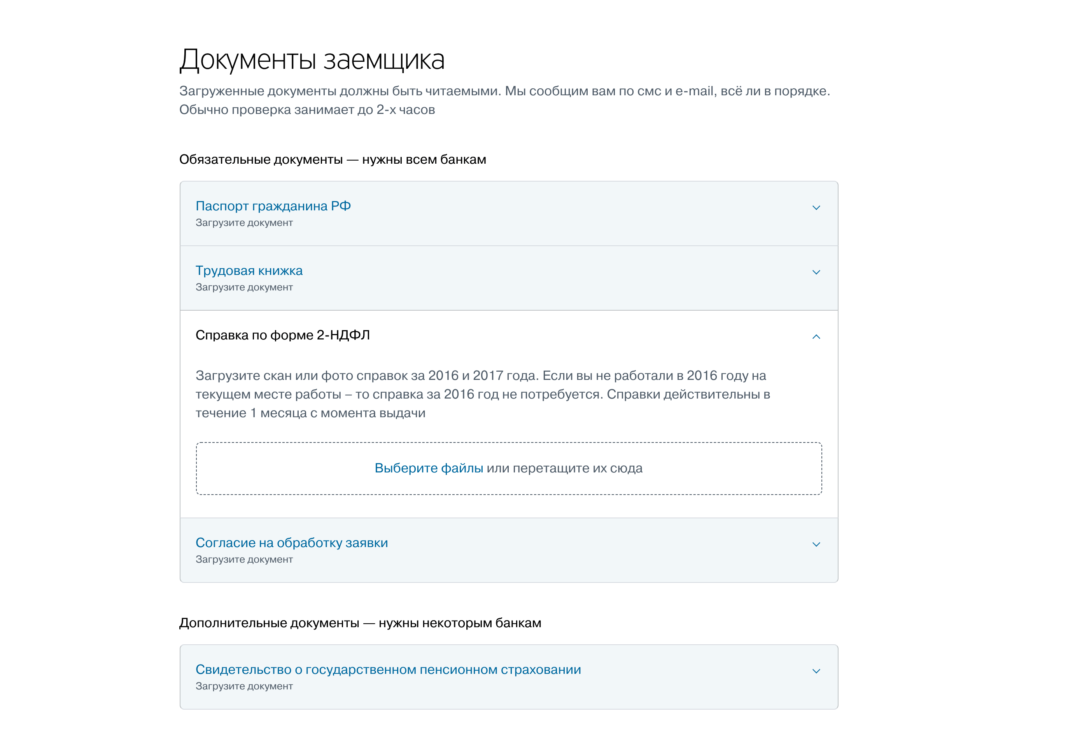This screenshot has height=731, width=1089.
Task: Click Загрузите документ under Трудовая книжка
Action: coord(244,287)
